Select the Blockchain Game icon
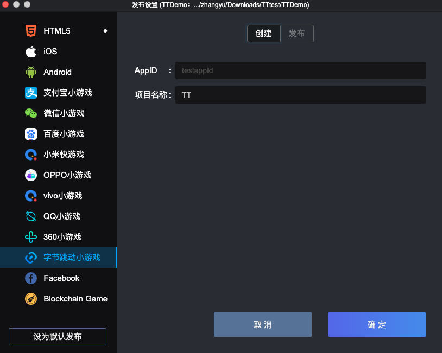Image resolution: width=442 pixels, height=353 pixels. point(31,299)
